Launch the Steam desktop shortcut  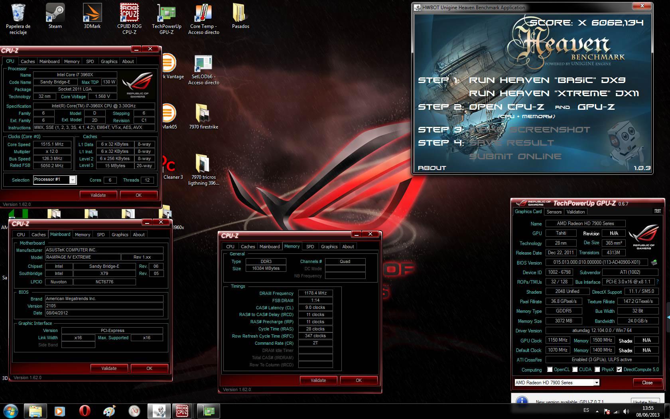(x=55, y=16)
